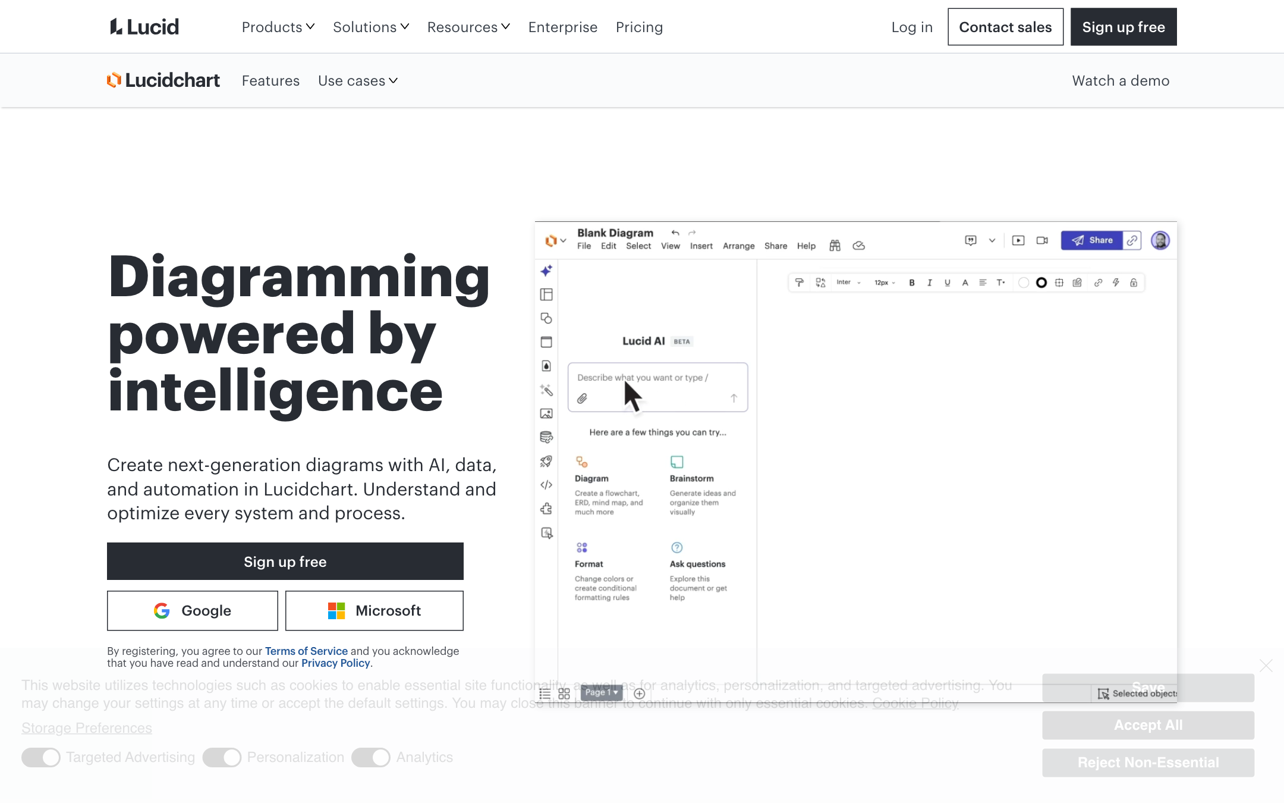Open the Pricing page
This screenshot has height=803, width=1284.
click(639, 27)
